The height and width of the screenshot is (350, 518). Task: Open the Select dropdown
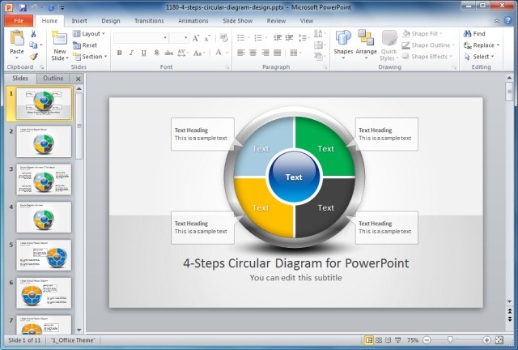point(479,57)
